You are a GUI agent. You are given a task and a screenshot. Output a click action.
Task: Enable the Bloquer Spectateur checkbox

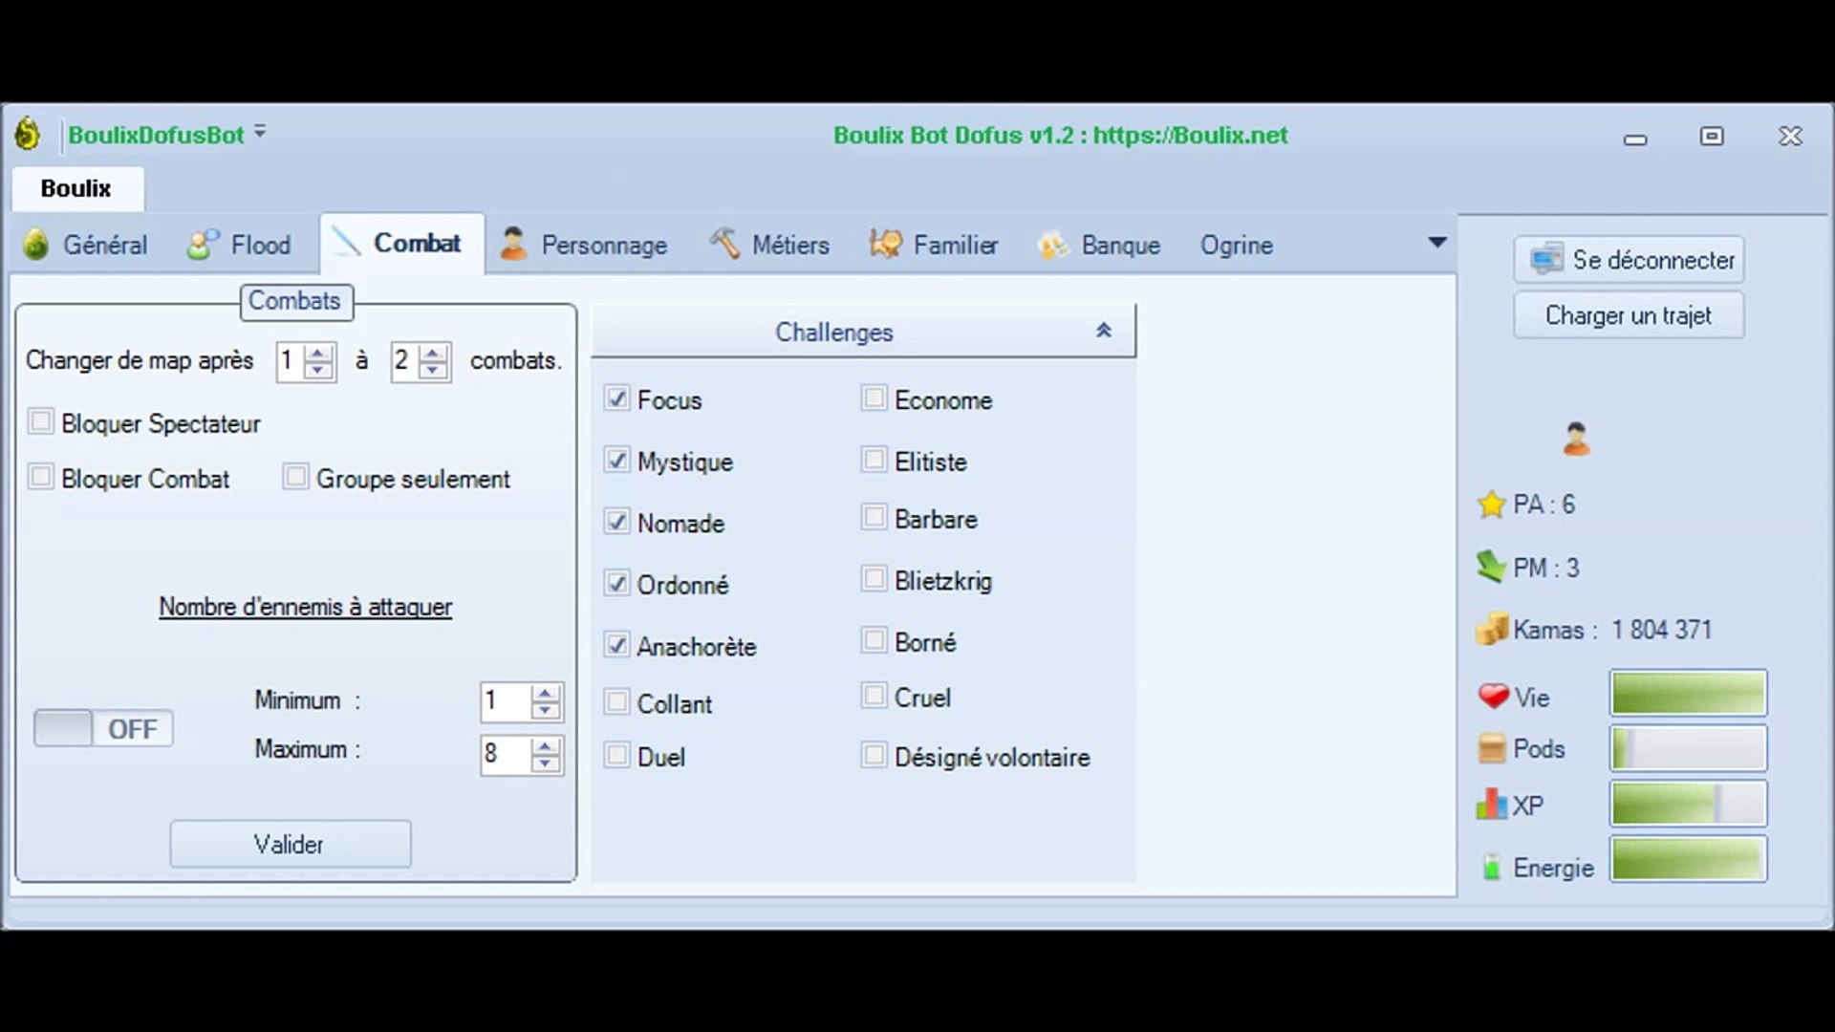pos(41,421)
